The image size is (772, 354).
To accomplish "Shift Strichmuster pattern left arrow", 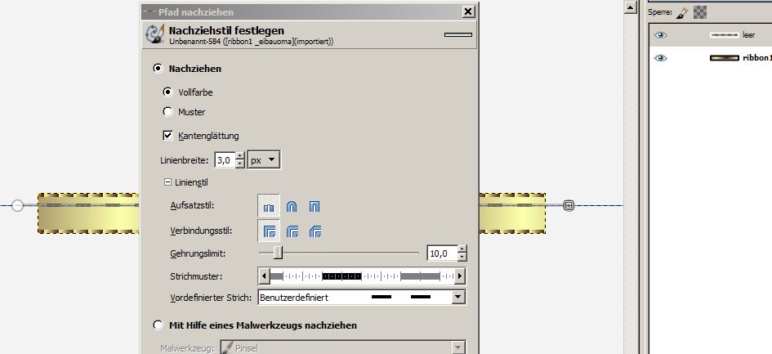I will coord(265,276).
